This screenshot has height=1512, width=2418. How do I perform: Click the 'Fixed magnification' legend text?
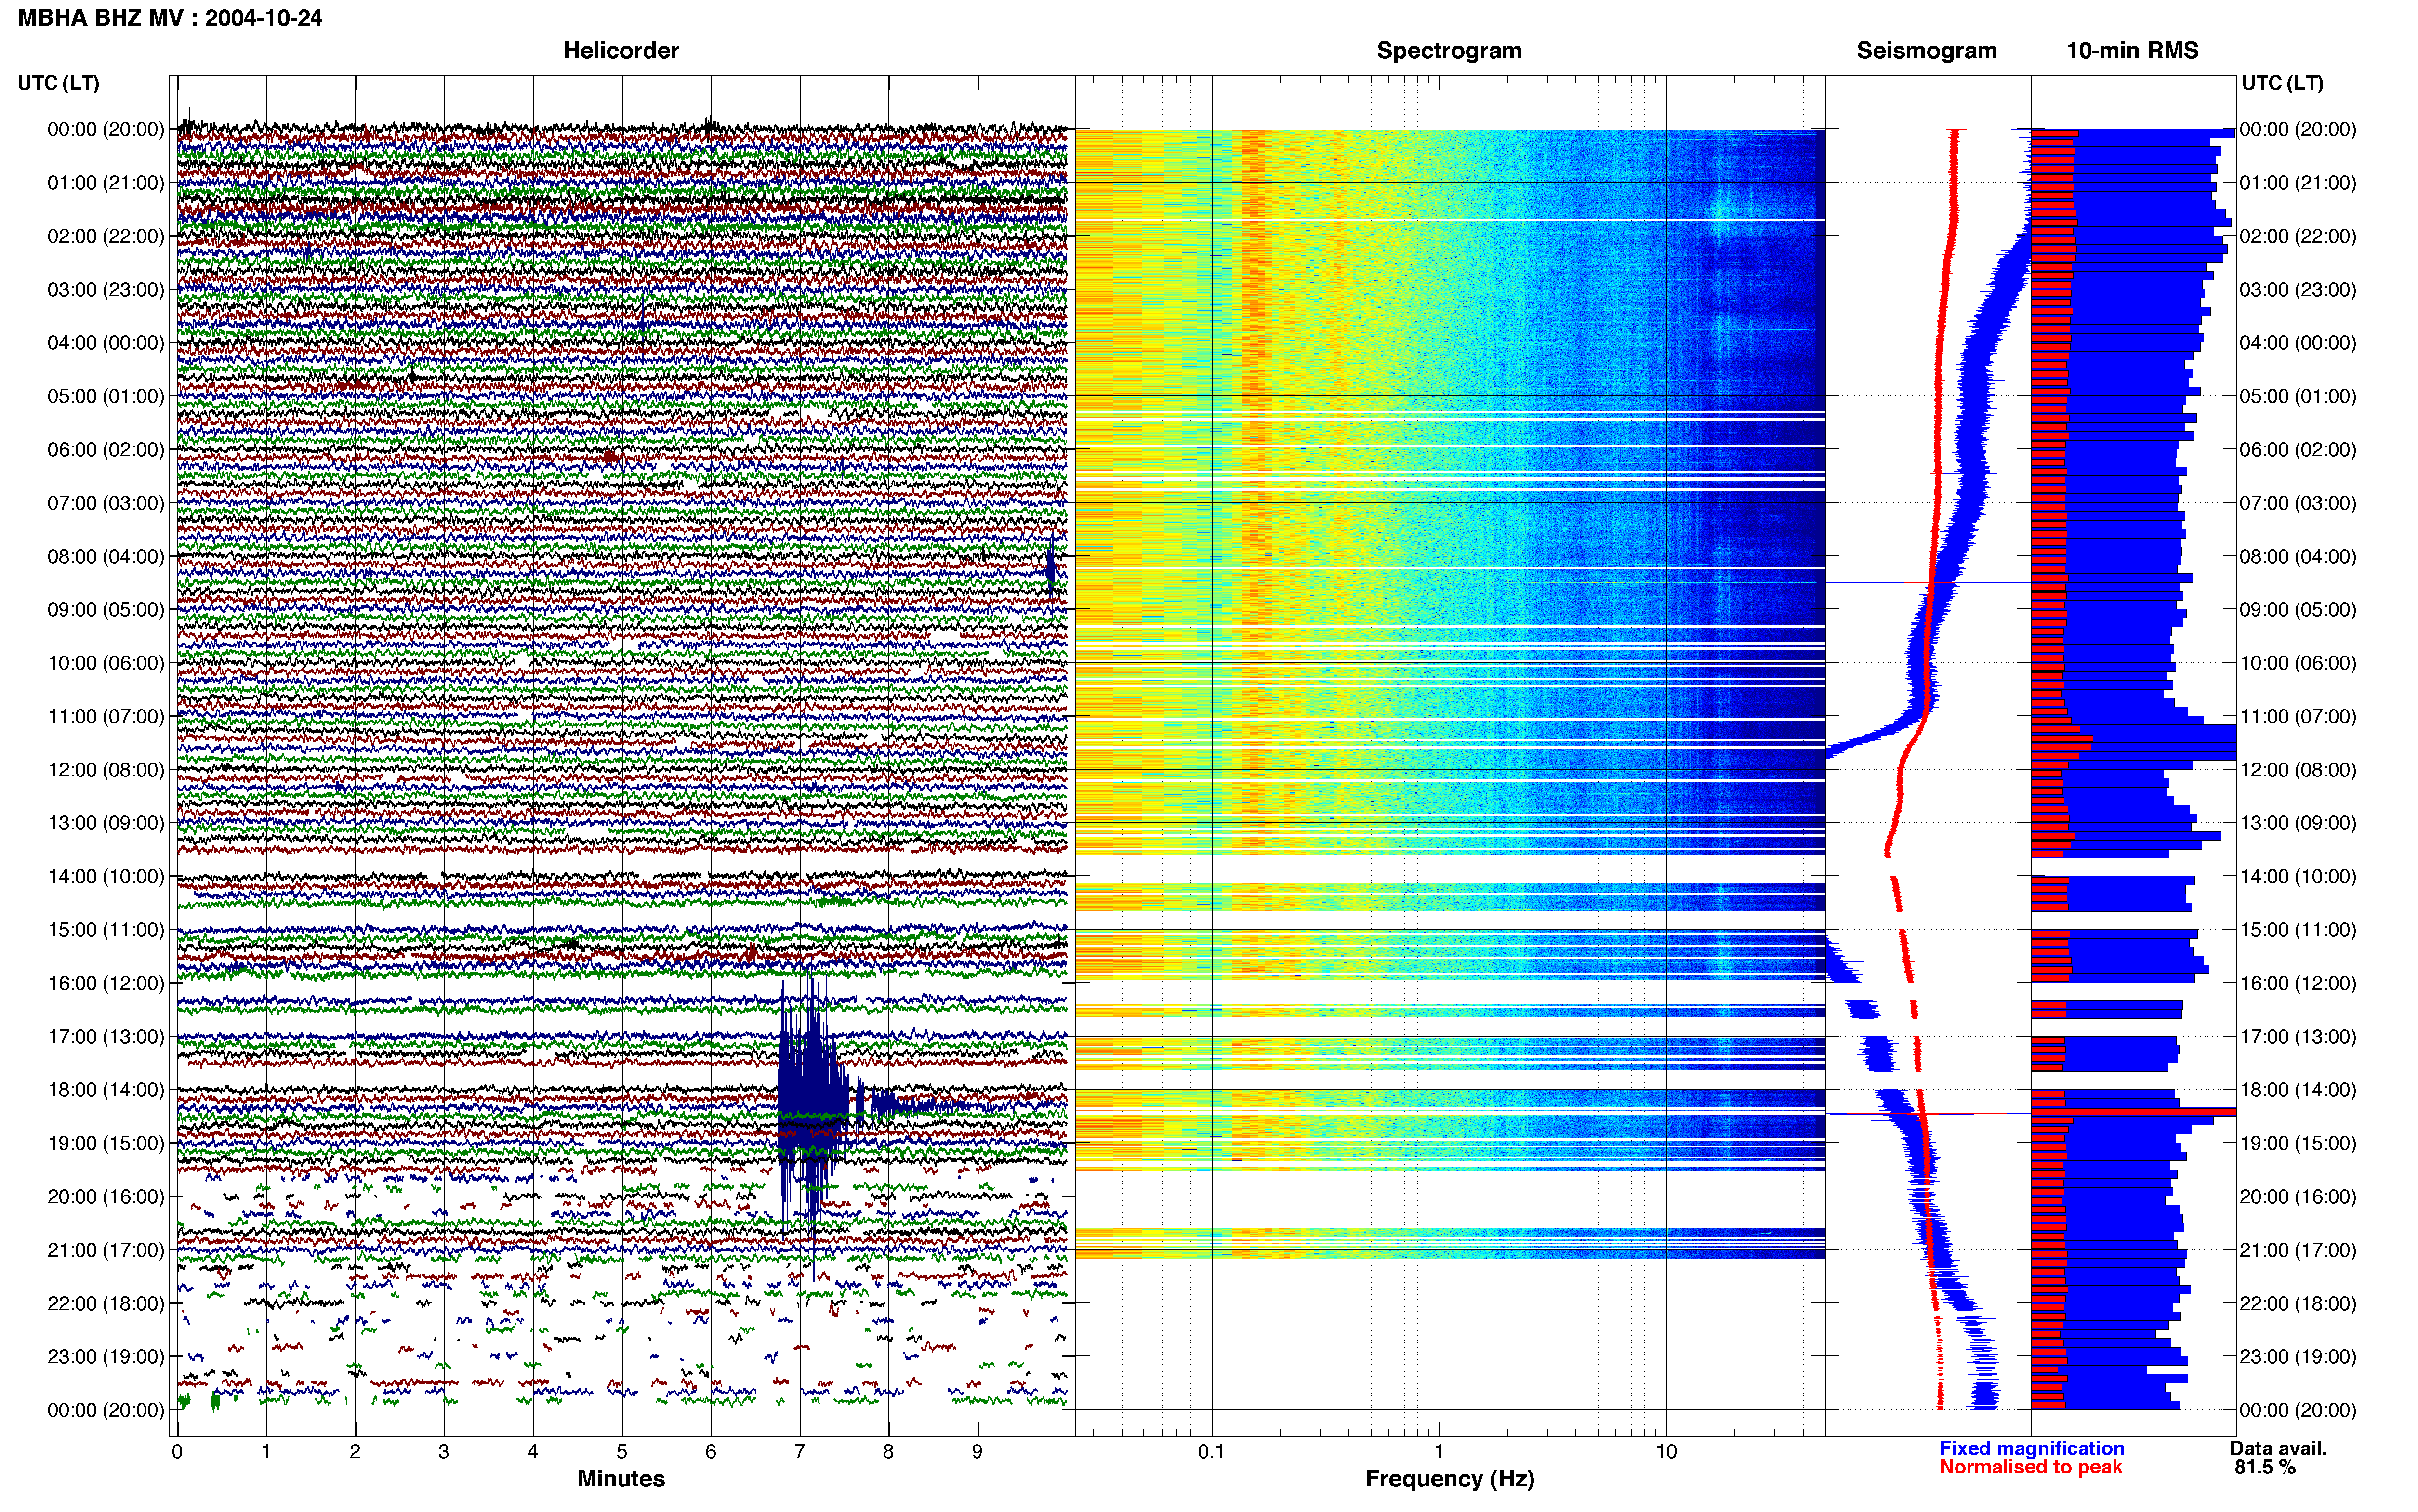[x=2032, y=1448]
